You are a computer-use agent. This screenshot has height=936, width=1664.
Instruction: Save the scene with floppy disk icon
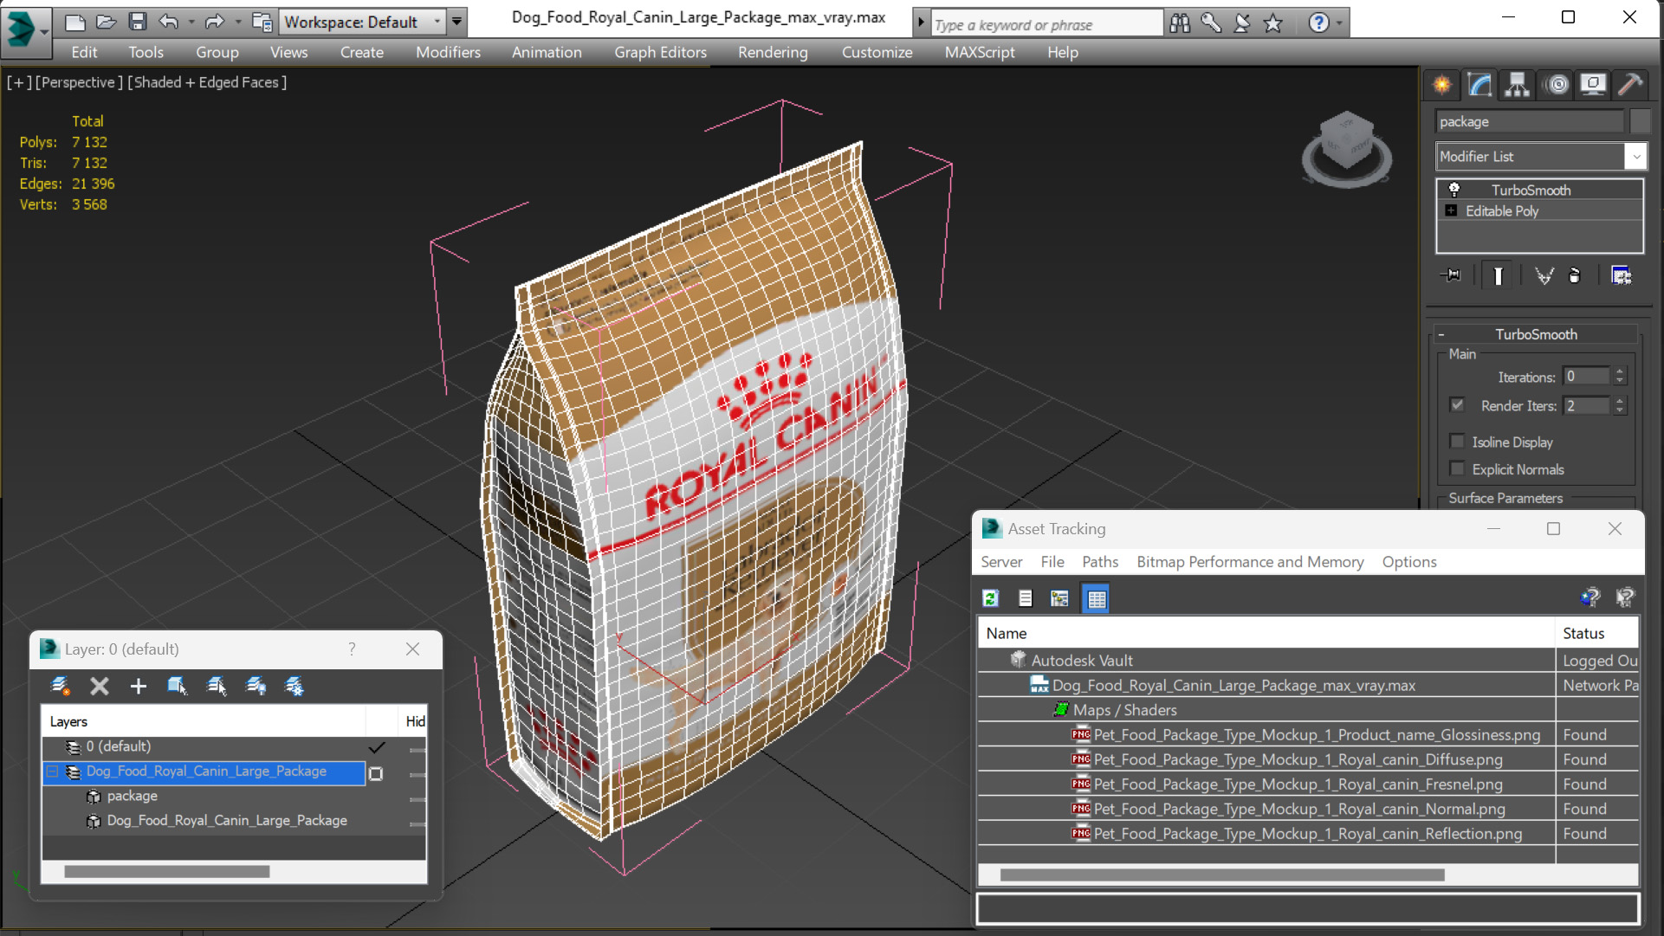(137, 22)
